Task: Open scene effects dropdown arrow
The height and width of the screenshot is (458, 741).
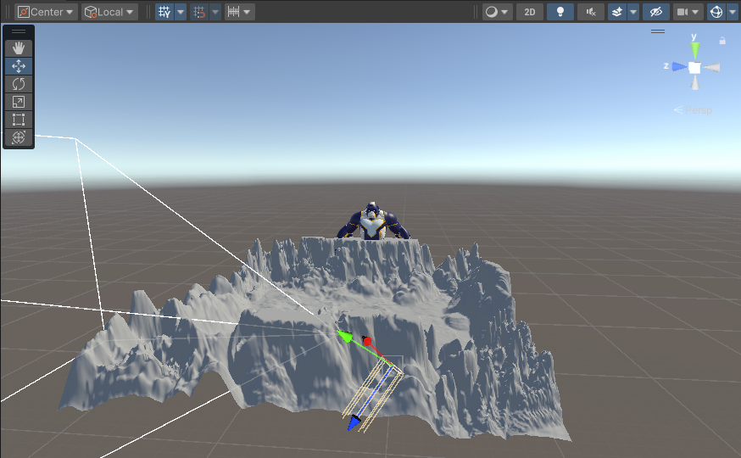Action: [633, 12]
